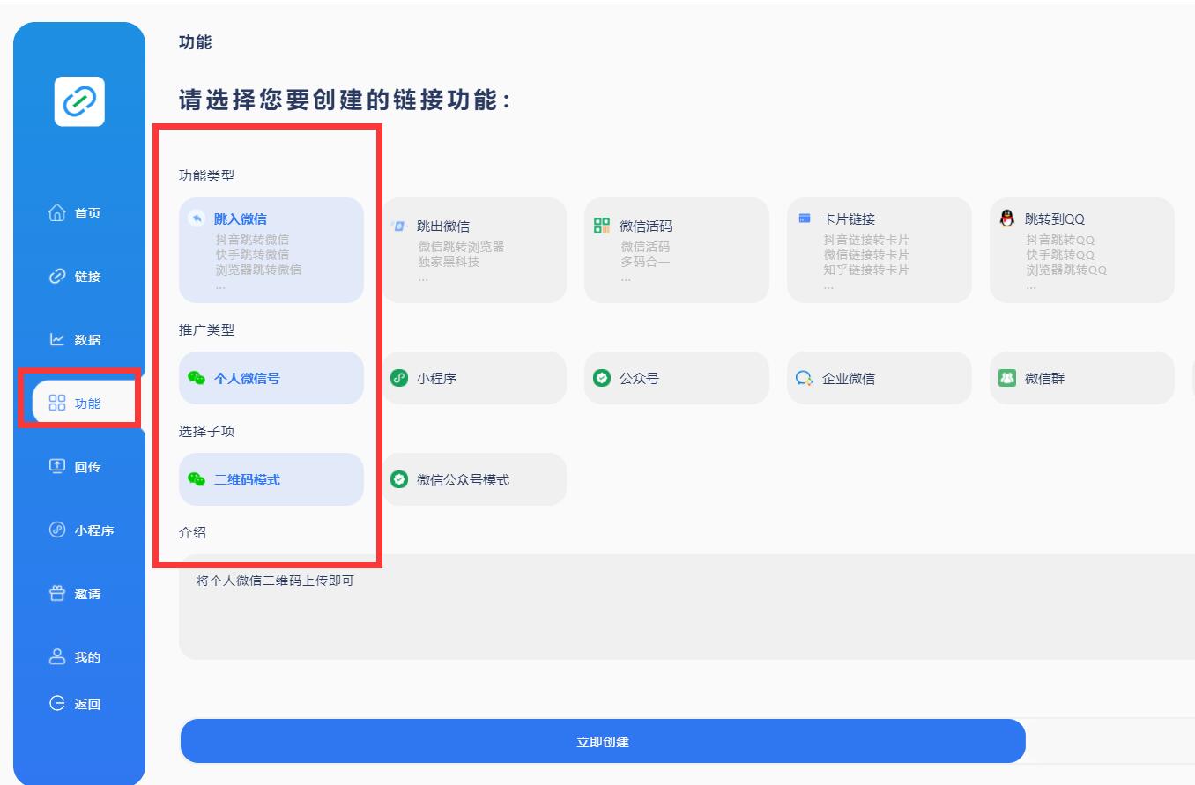Click the 立即创建 button
The width and height of the screenshot is (1195, 785).
(603, 741)
